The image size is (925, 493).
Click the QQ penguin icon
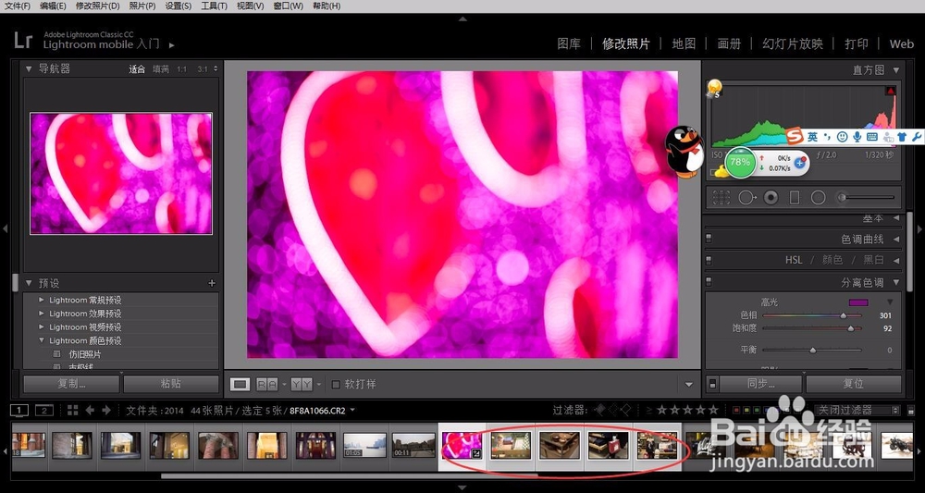click(684, 151)
